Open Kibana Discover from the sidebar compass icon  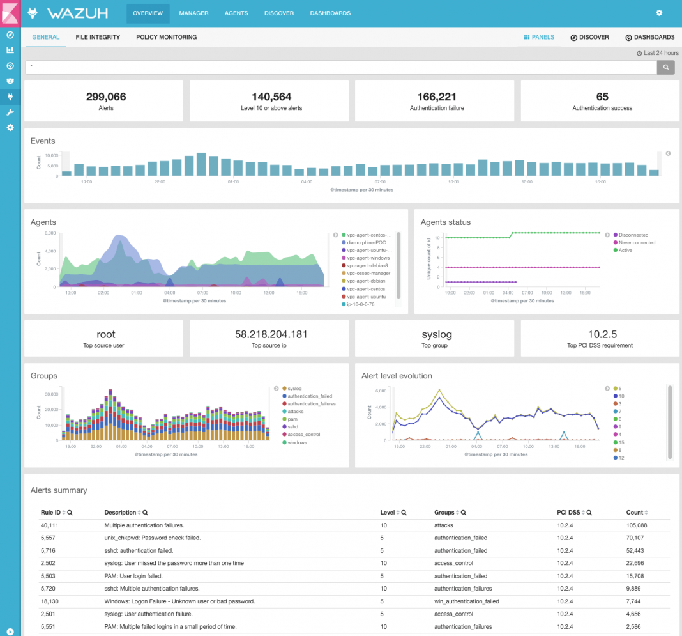[10, 35]
